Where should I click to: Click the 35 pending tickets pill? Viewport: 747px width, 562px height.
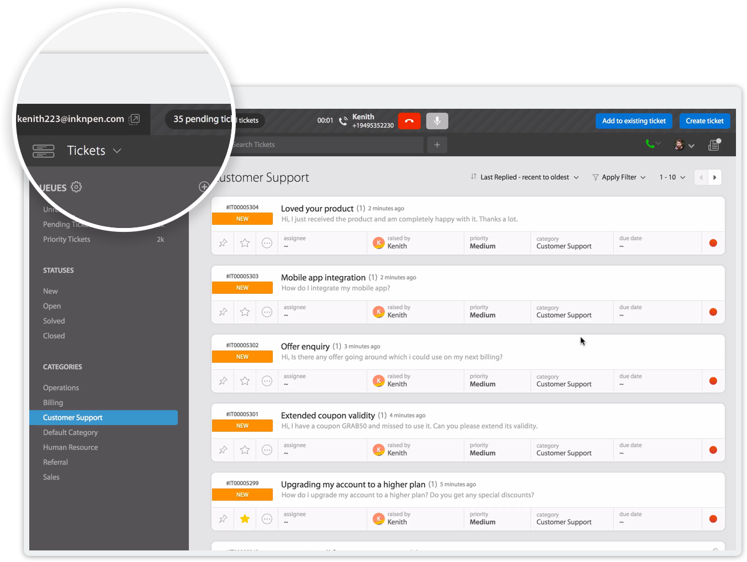click(215, 120)
